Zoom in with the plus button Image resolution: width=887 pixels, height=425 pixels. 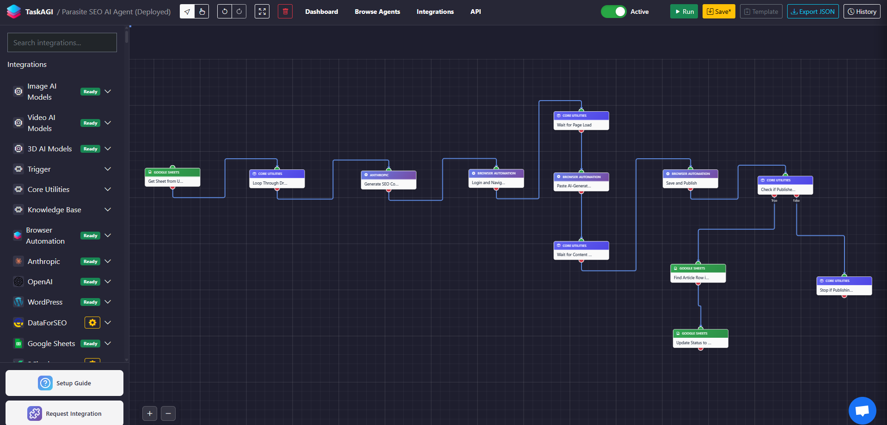click(x=150, y=413)
